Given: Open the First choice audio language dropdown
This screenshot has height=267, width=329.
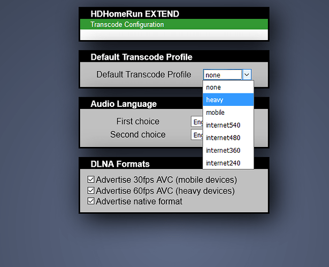Looking at the screenshot, I should coord(197,122).
